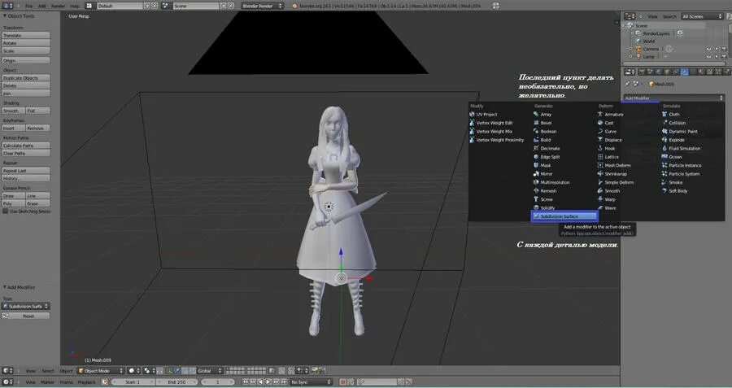The width and height of the screenshot is (732, 388).
Task: Click the Array modifier icon
Action: (536, 115)
